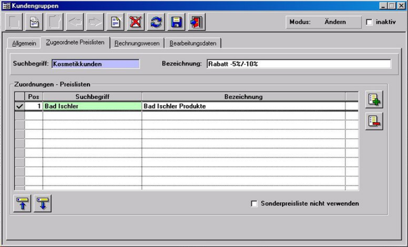This screenshot has height=247, width=408.
Task: Enable Sonderpreisliste nicht verwenden checkbox
Action: [254, 204]
